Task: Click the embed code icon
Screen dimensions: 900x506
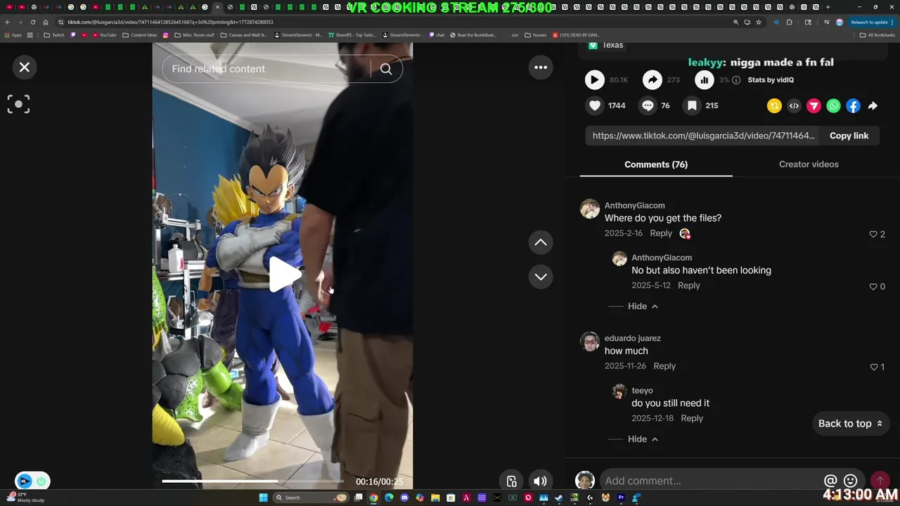Action: coord(794,106)
